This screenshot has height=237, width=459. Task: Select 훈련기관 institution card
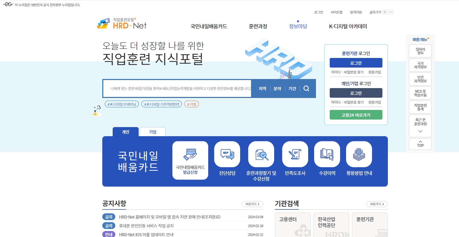click(x=370, y=225)
